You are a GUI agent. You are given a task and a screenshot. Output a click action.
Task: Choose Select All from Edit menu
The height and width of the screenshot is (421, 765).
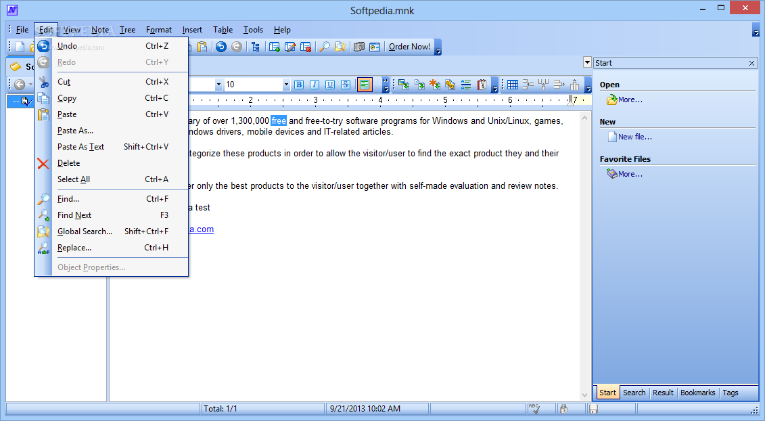tap(111, 179)
